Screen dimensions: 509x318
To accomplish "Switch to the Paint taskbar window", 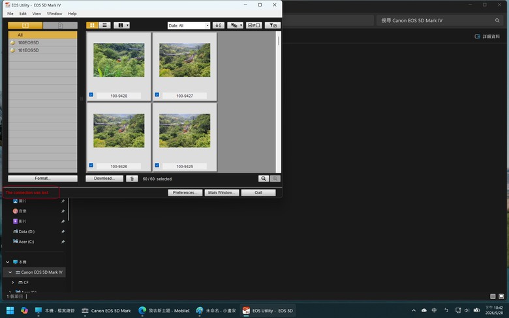I will (216, 311).
